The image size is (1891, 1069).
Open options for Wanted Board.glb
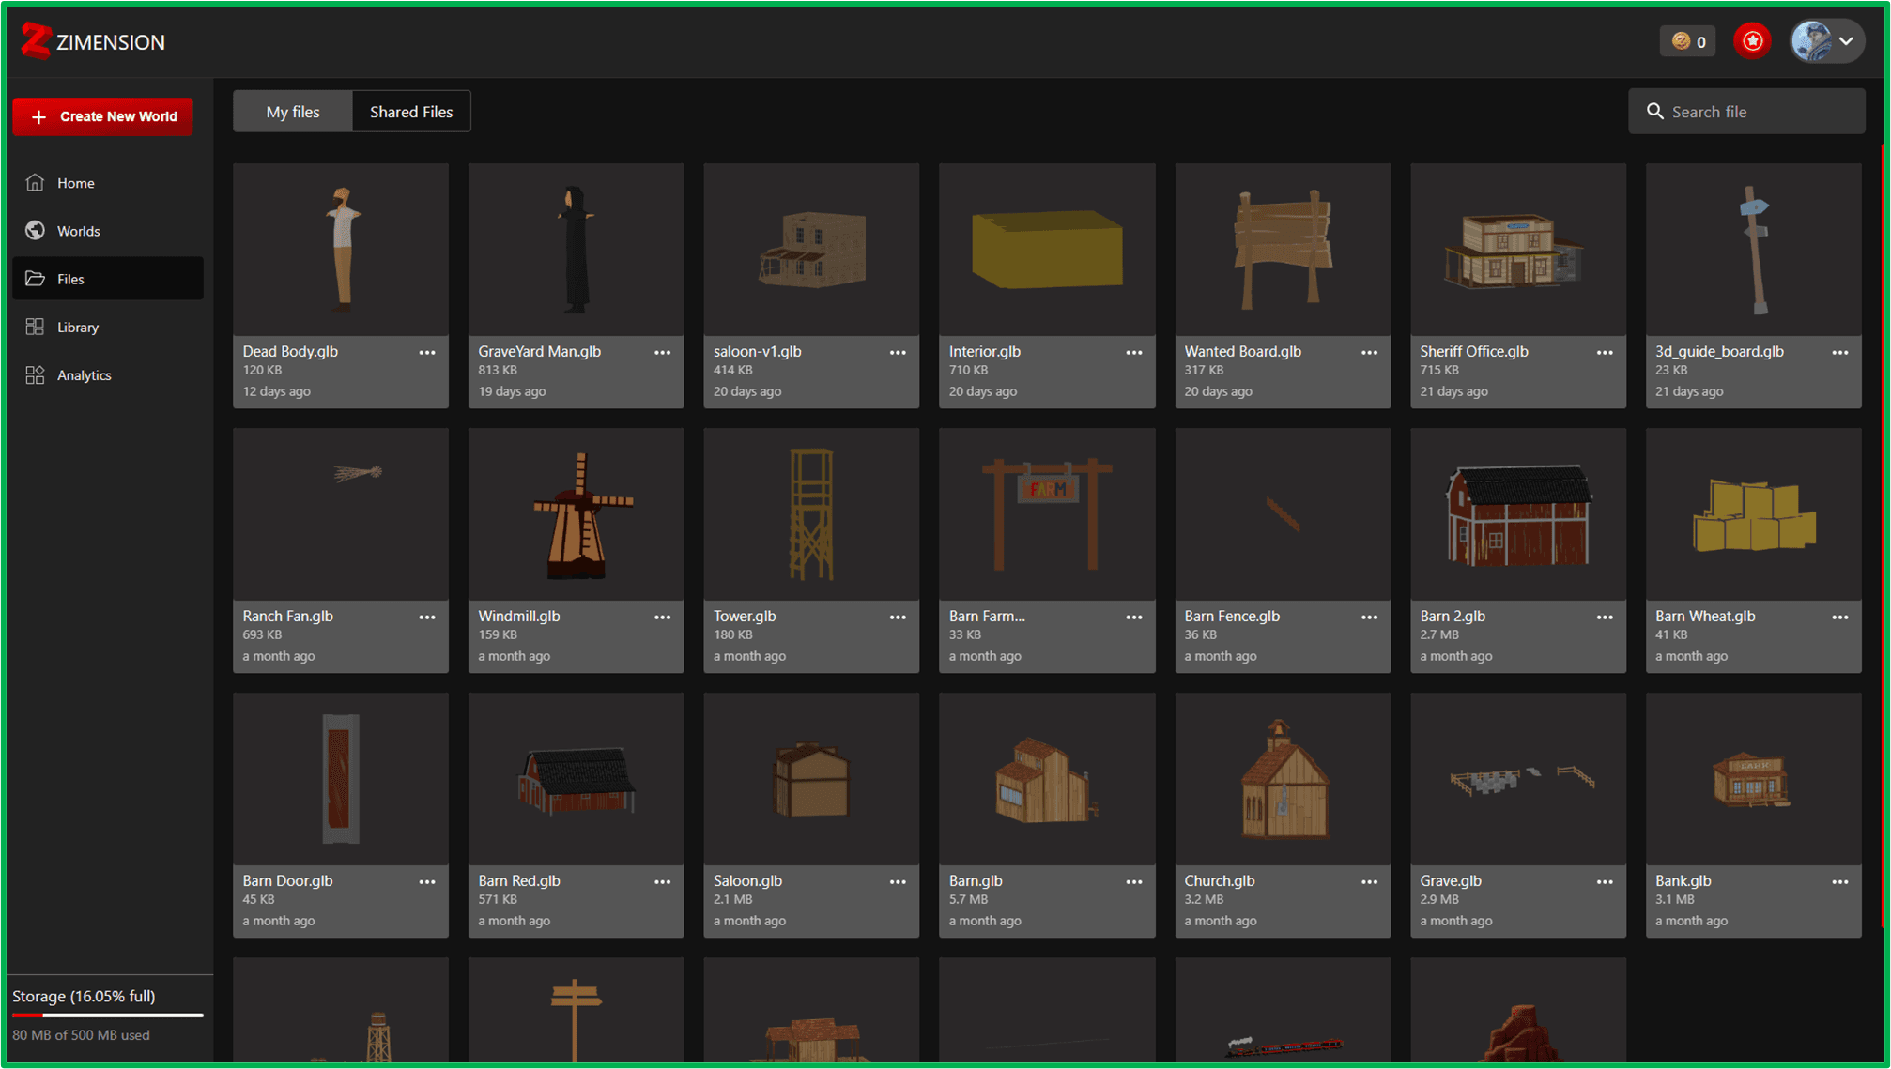(x=1370, y=352)
